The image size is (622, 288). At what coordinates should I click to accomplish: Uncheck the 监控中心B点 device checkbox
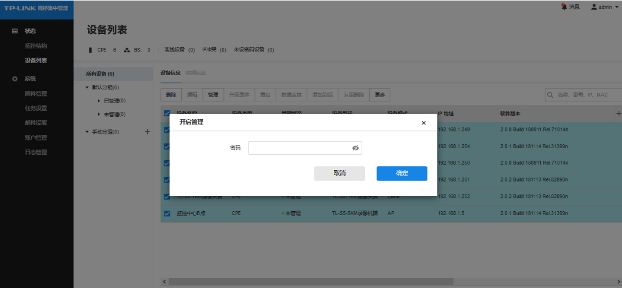click(168, 213)
